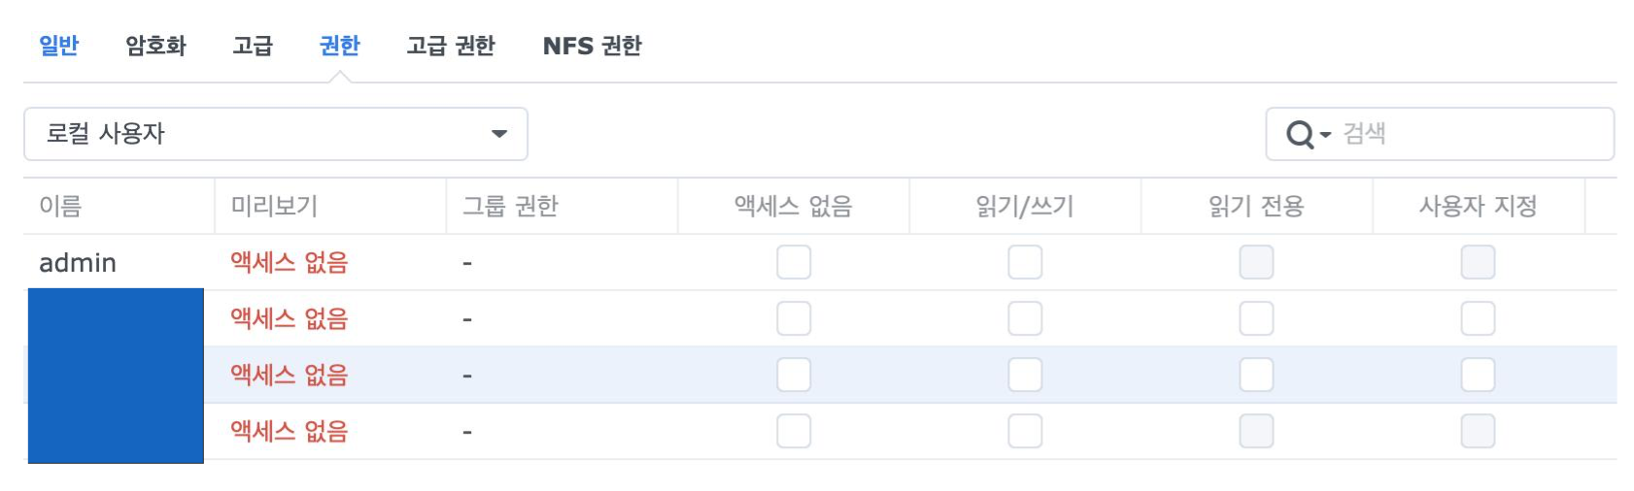Open the 암호화 tab

coord(155,46)
